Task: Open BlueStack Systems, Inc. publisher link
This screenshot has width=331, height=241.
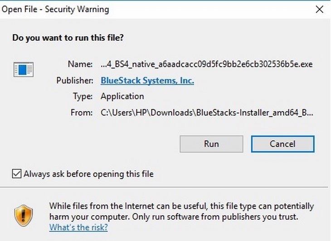Action: [147, 81]
